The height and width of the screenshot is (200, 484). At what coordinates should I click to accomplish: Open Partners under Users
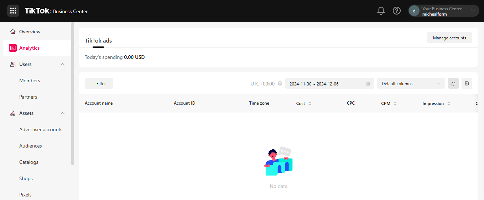[28, 97]
